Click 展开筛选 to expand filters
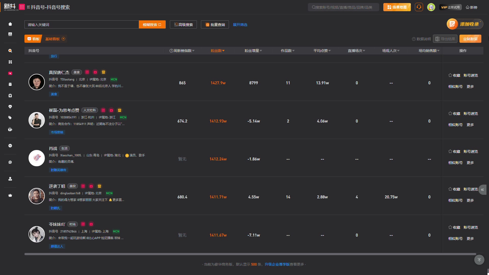Screen dimensions: 489x275 (x=240, y=25)
